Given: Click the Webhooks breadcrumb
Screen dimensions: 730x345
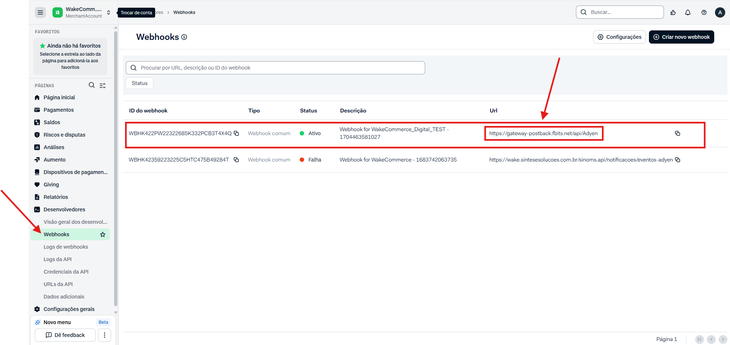Looking at the screenshot, I should pyautogui.click(x=184, y=12).
